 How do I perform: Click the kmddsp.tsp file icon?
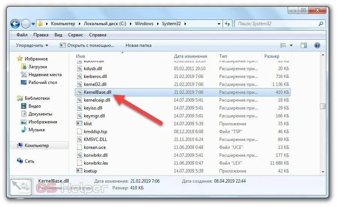80,132
